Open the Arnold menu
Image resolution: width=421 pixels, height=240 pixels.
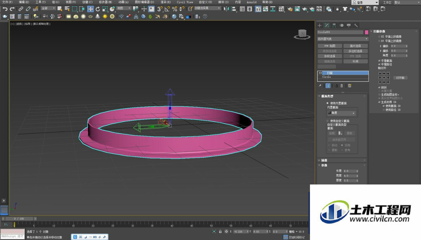[x=252, y=2]
